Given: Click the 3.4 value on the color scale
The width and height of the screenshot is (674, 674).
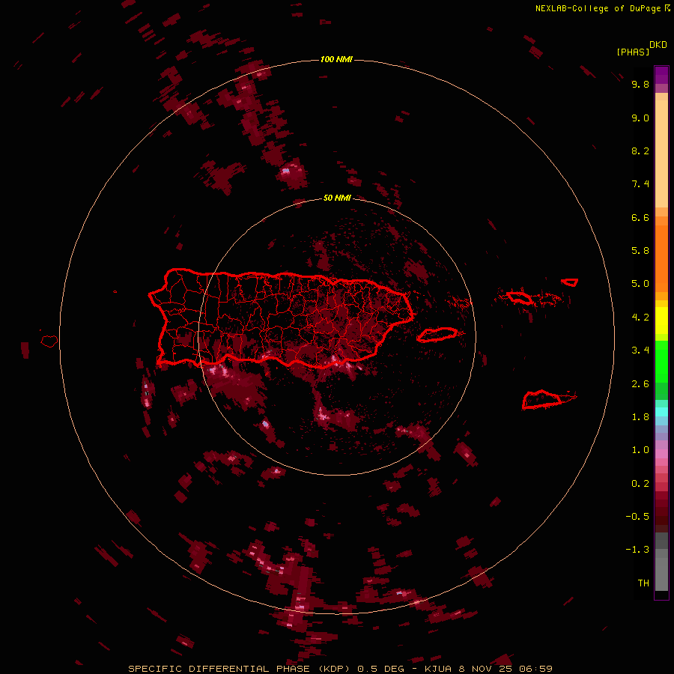Looking at the screenshot, I should click(x=640, y=350).
